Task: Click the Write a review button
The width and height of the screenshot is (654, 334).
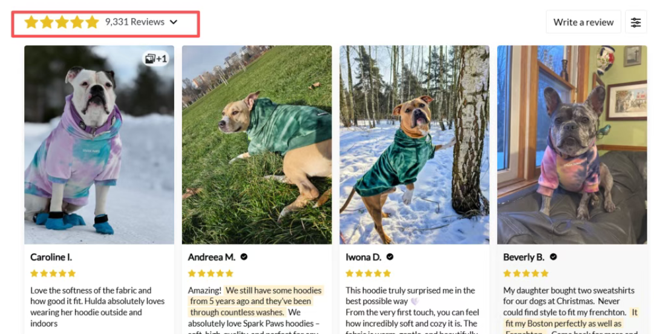Action: [x=583, y=22]
